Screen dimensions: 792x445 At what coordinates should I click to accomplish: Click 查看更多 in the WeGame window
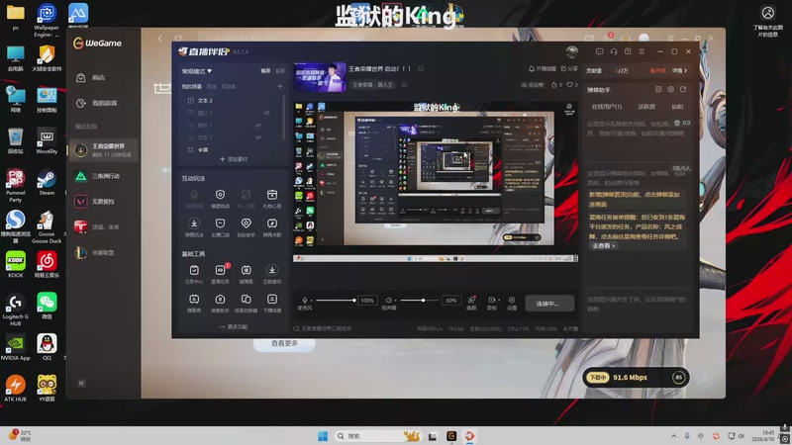click(x=284, y=343)
